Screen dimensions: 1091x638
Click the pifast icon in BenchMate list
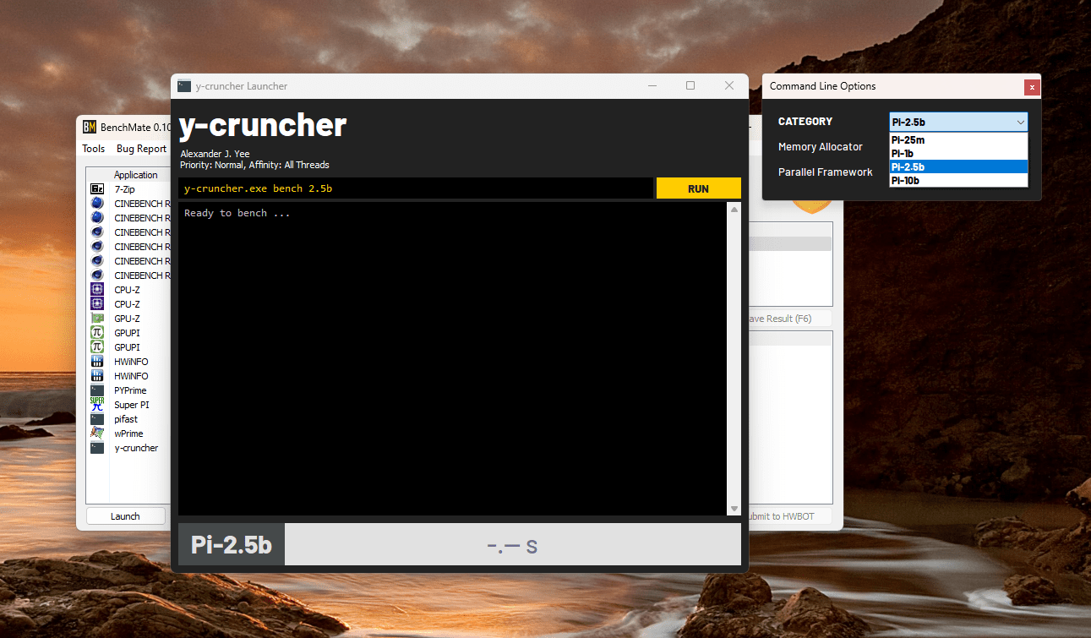(x=97, y=419)
